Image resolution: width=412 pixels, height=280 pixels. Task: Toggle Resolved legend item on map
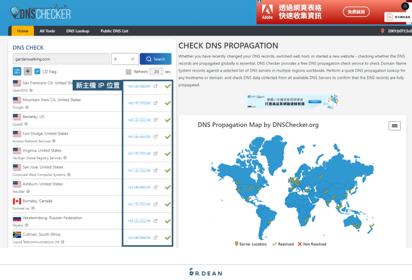pos(283,244)
